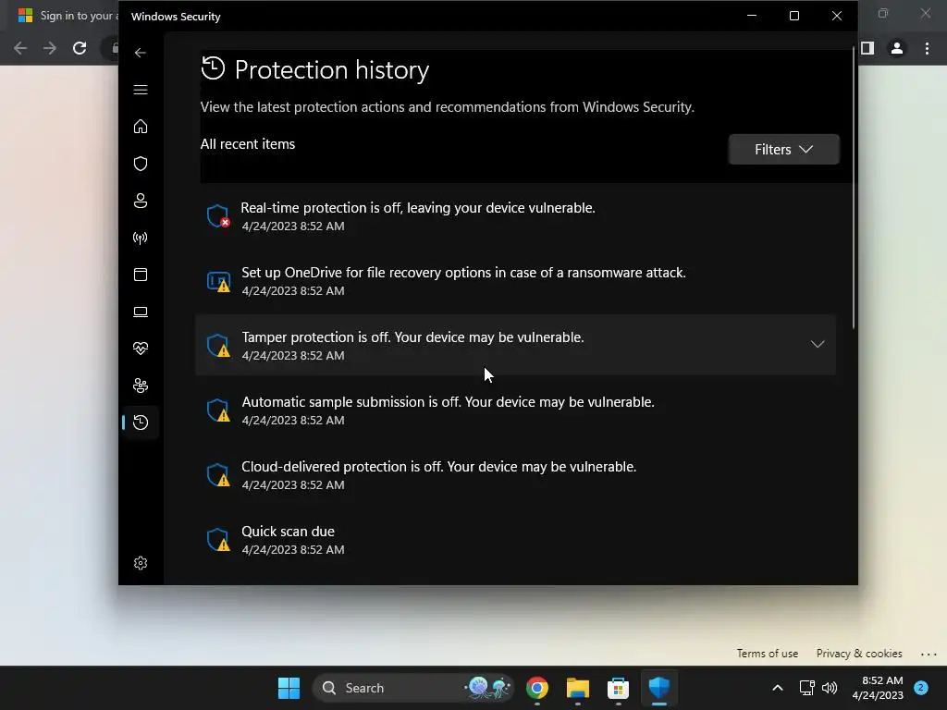Viewport: 947px width, 710px height.
Task: Click the Cloud-delivered protection warning shield icon
Action: coord(218,474)
